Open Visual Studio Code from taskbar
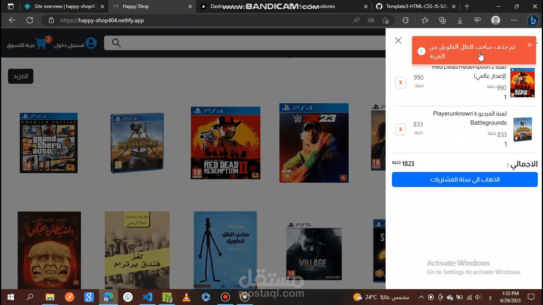The height and width of the screenshot is (305, 543). coord(147,297)
